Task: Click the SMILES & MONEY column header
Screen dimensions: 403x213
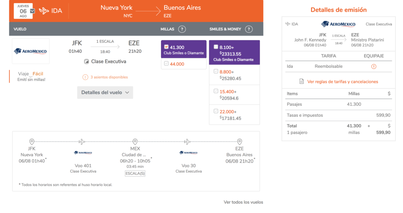Action: pyautogui.click(x=225, y=29)
